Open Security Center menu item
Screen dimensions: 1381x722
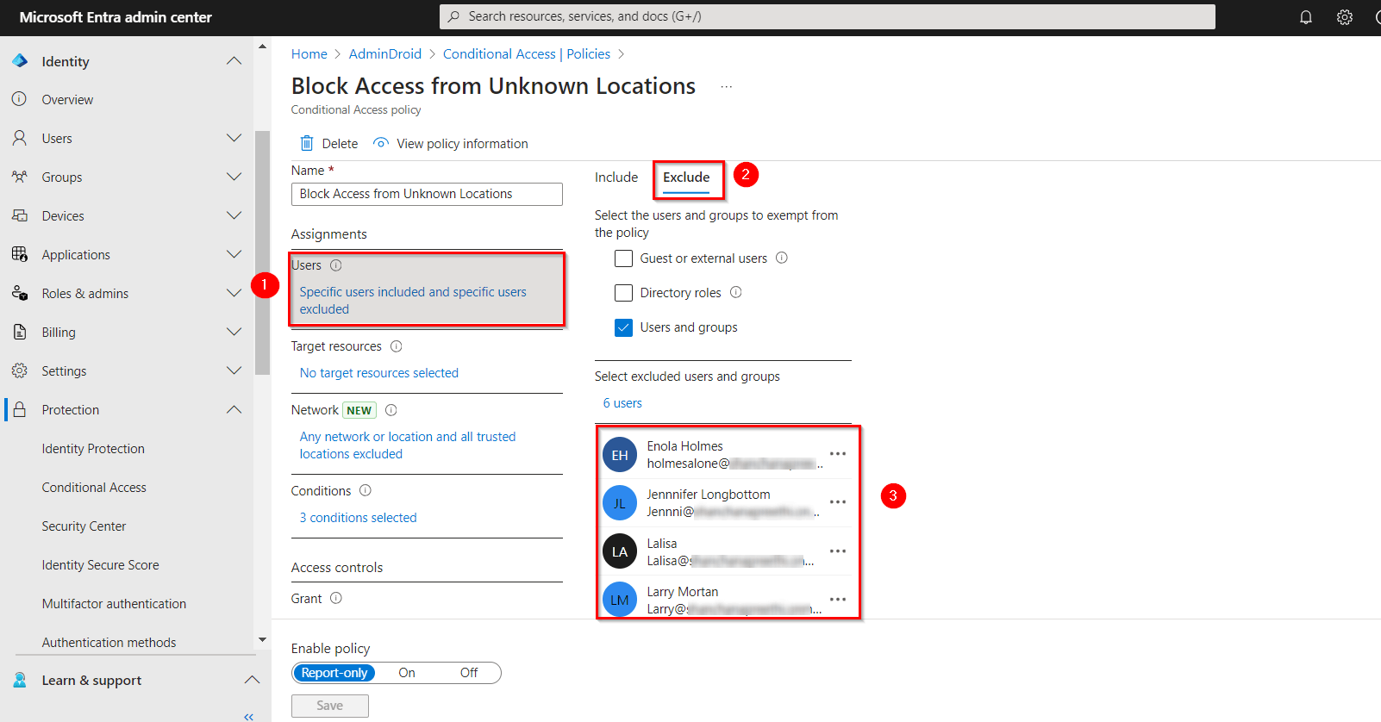tap(84, 526)
